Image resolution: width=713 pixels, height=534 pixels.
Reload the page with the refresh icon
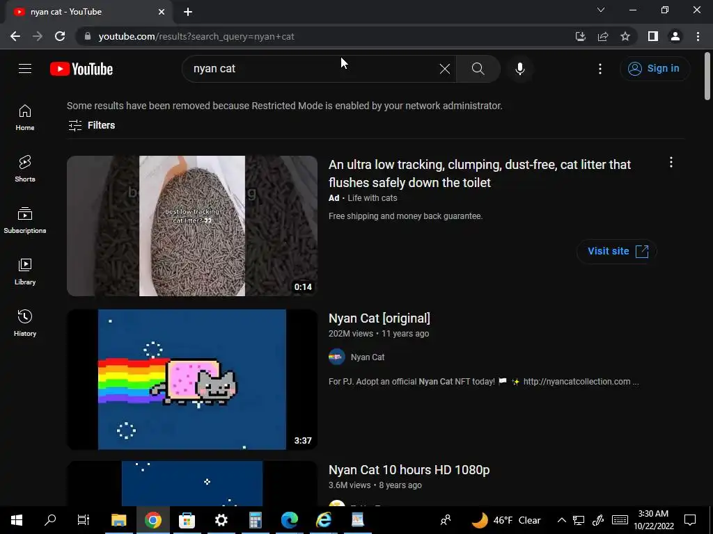click(60, 36)
